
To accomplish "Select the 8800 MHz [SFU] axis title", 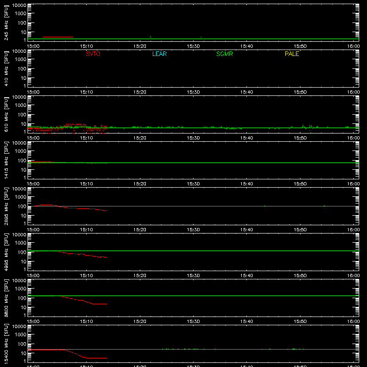I will click(x=6, y=298).
